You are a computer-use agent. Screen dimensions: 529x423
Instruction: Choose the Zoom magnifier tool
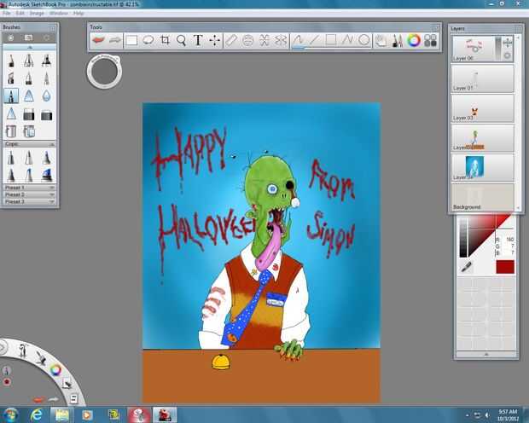(181, 40)
